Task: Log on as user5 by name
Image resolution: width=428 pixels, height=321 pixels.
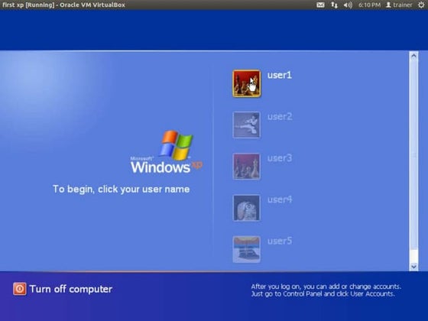Action: tap(280, 241)
